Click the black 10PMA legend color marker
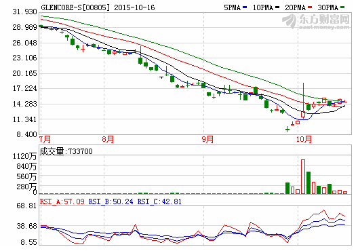 [x=277, y=7]
